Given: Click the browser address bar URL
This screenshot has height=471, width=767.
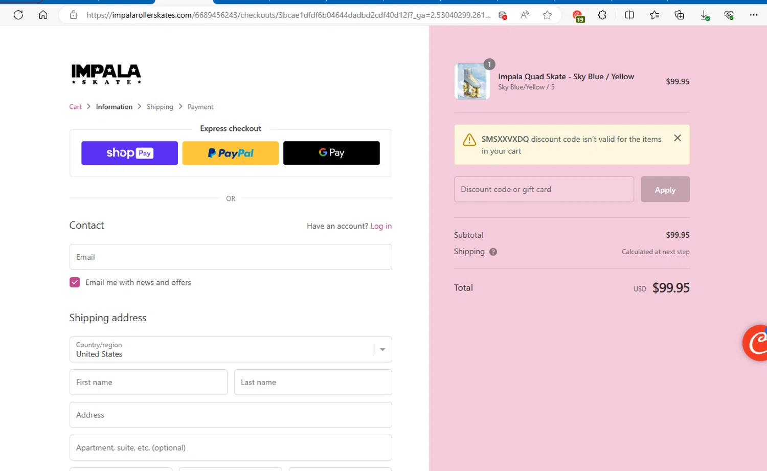Looking at the screenshot, I should pos(288,15).
